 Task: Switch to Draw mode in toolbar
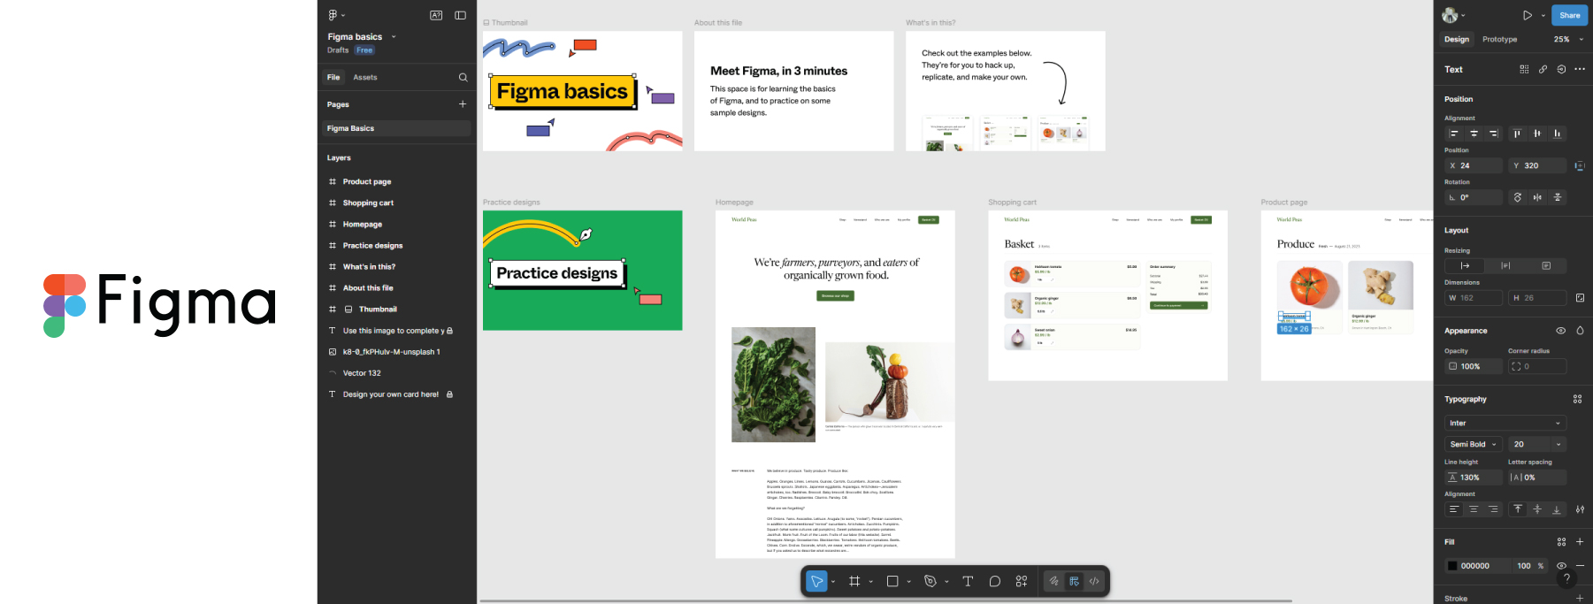coord(1053,581)
